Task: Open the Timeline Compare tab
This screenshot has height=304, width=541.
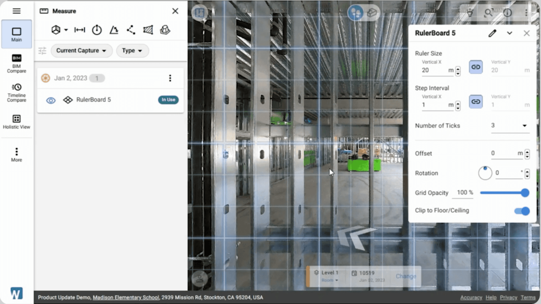Action: pyautogui.click(x=16, y=93)
